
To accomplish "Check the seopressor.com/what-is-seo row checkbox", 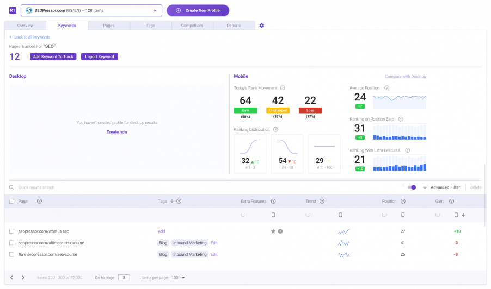I will point(11,231).
